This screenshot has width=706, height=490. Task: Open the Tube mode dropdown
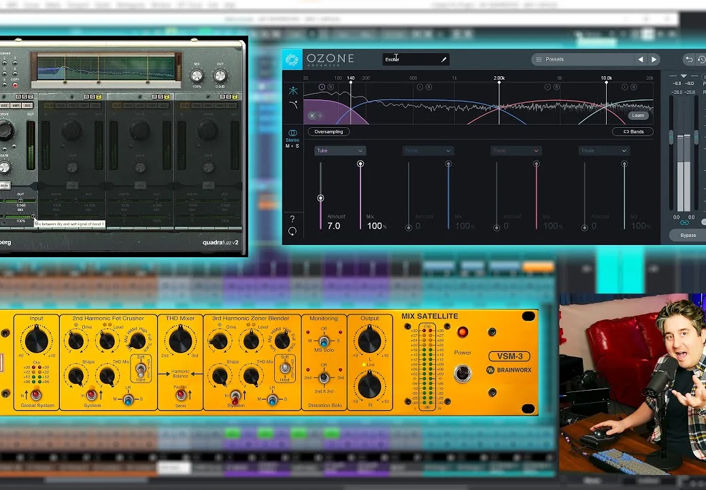(339, 150)
